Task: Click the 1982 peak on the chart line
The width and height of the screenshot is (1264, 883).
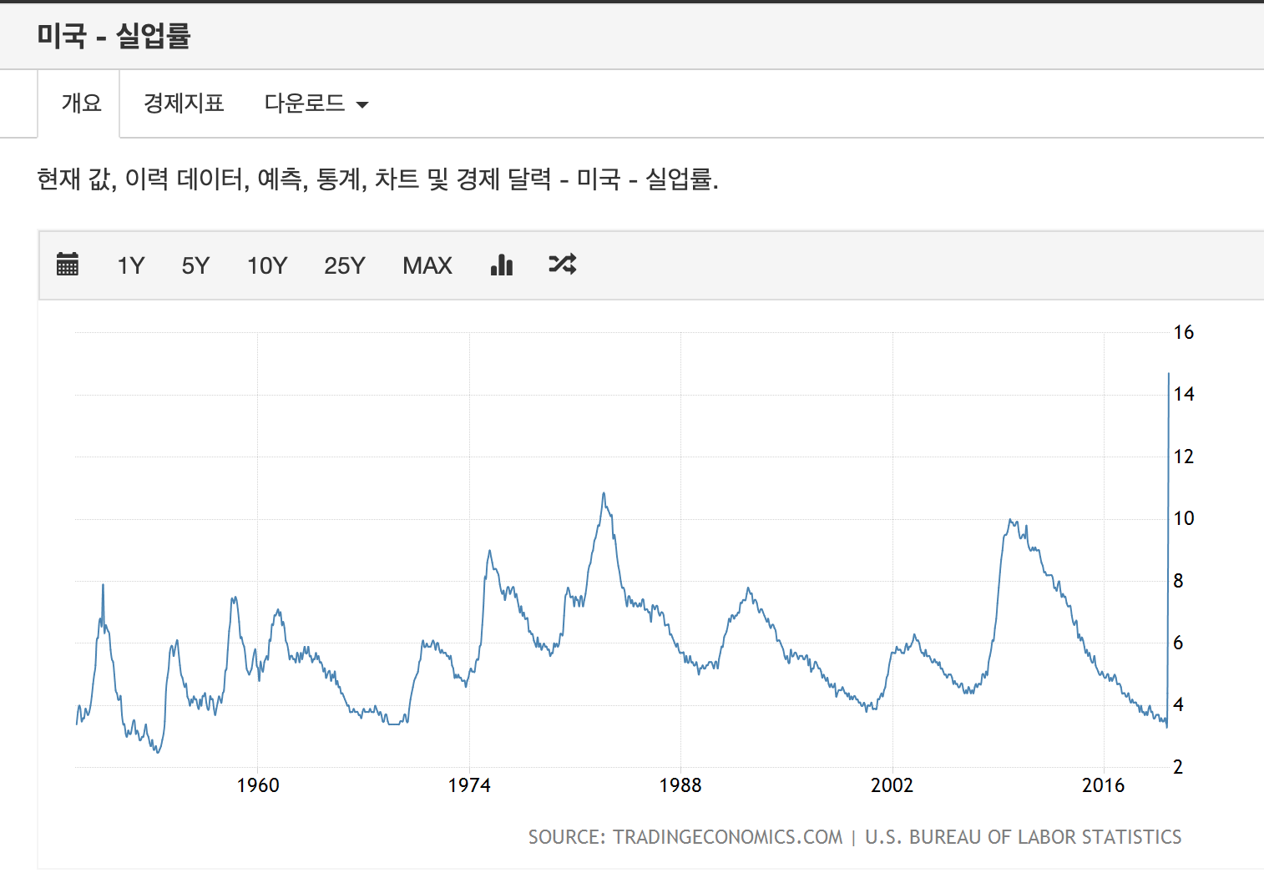Action: (x=604, y=495)
